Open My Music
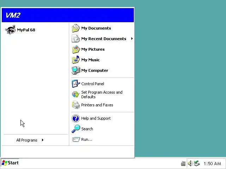Image resolution: width=226 pixels, height=169 pixels. point(102,60)
